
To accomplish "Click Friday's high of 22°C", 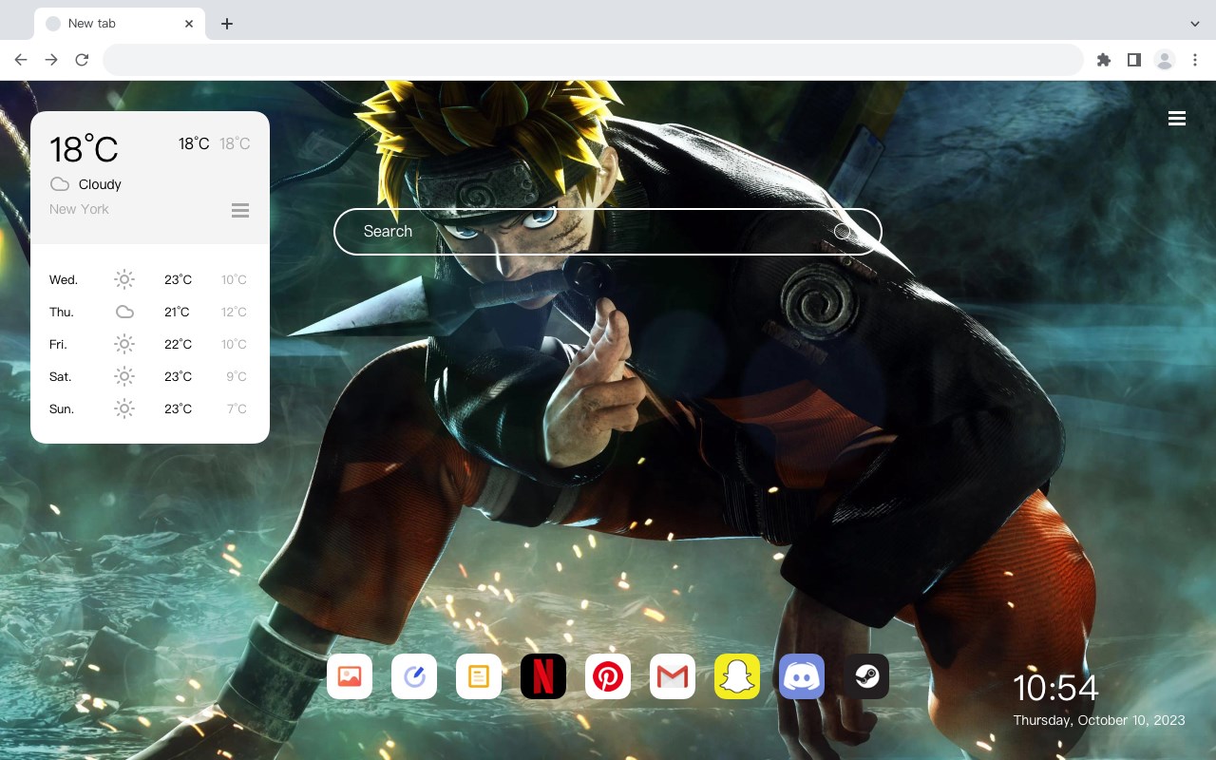I will click(178, 344).
